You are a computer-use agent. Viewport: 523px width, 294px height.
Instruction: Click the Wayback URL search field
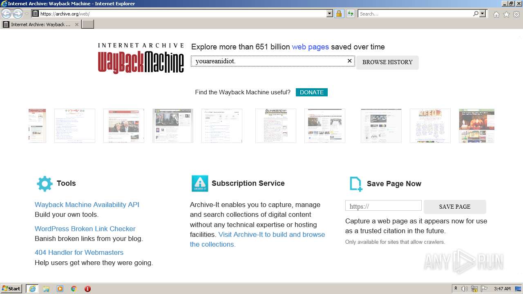(x=273, y=61)
